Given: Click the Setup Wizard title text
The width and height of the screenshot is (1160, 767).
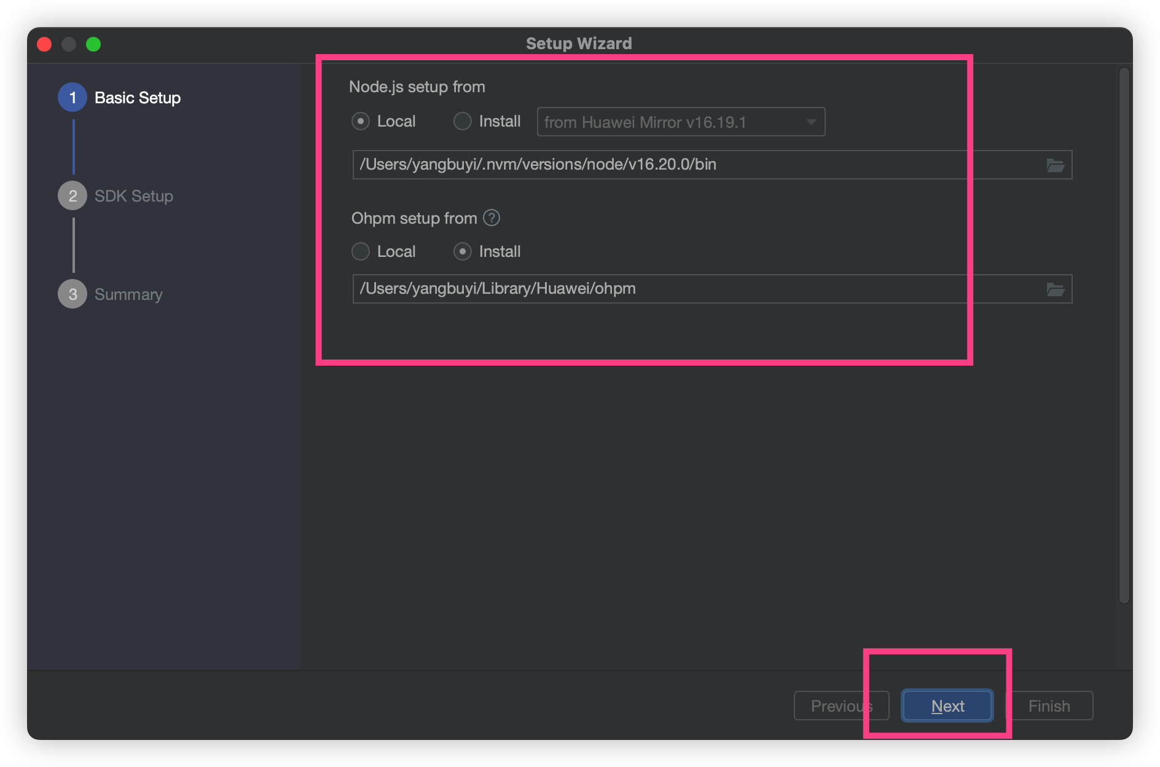Looking at the screenshot, I should [579, 44].
